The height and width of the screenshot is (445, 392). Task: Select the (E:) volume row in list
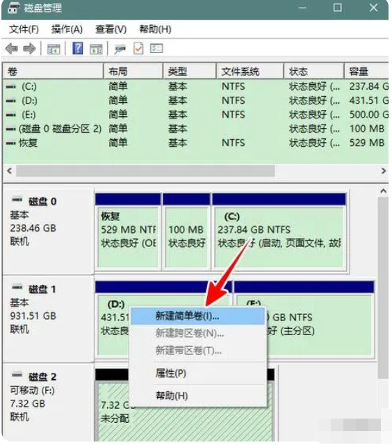tap(196, 115)
